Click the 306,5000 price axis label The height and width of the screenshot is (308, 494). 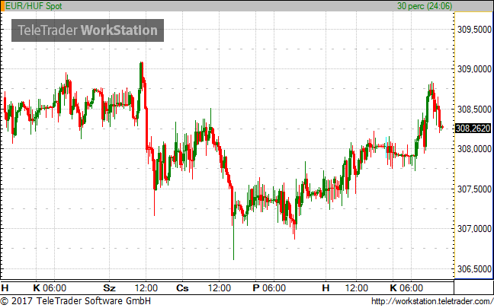(x=474, y=269)
